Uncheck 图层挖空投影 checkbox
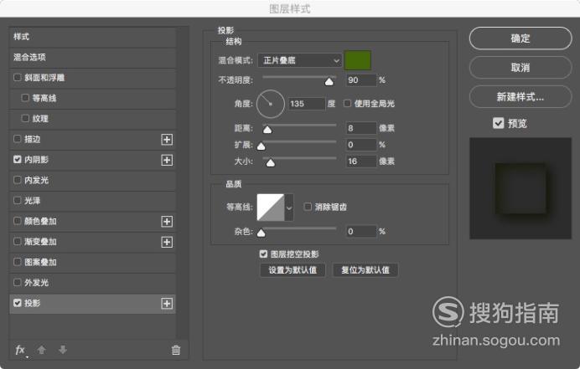The width and height of the screenshot is (580, 369). (x=263, y=254)
